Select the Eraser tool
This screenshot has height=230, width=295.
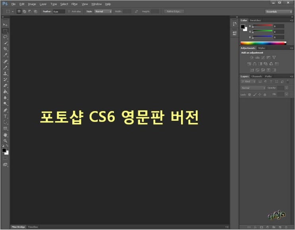point(5,86)
